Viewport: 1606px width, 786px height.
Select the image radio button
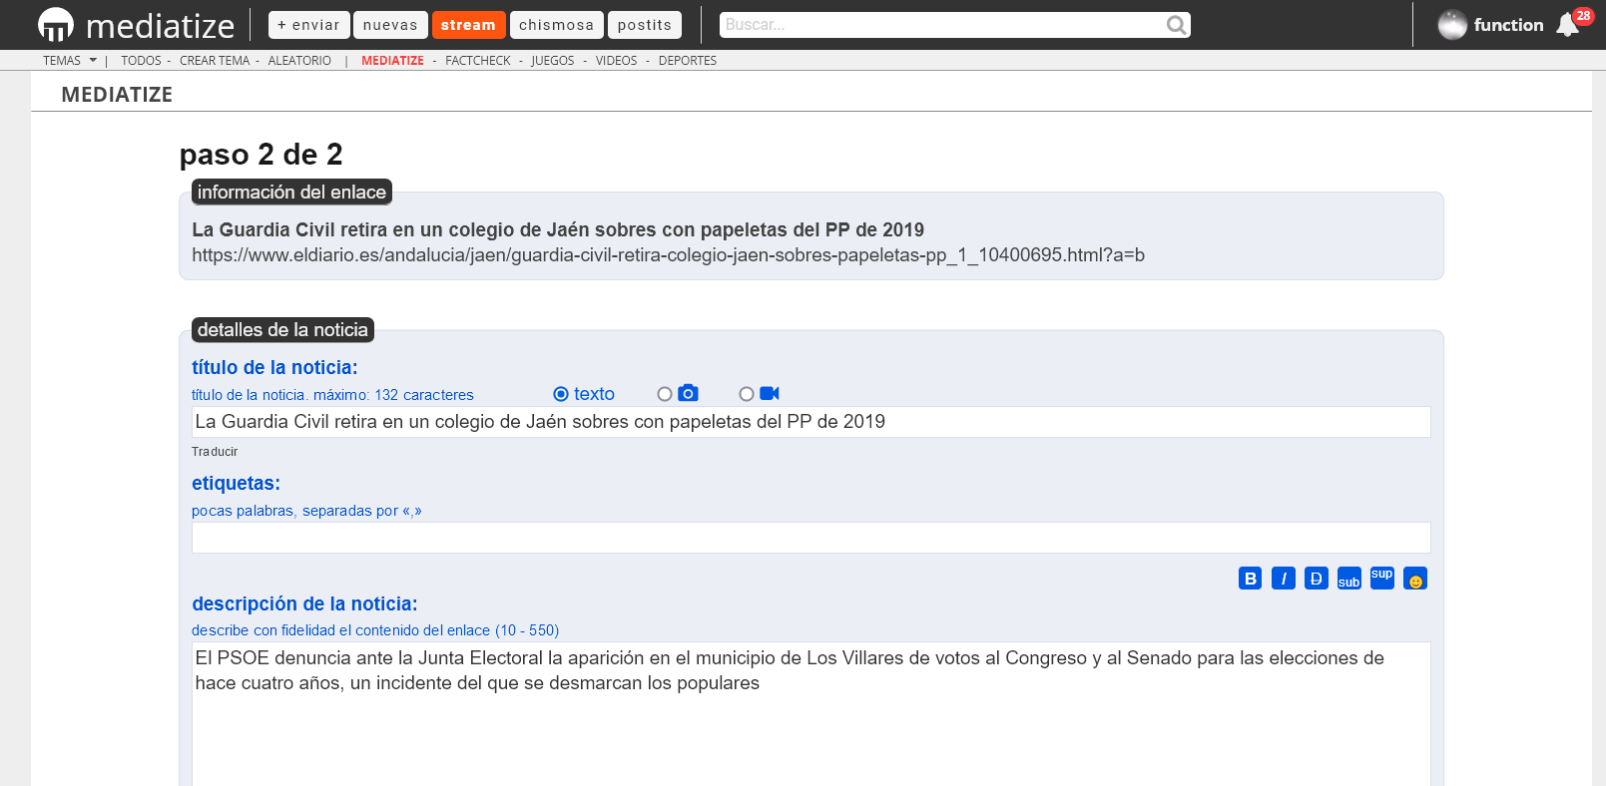[665, 394]
